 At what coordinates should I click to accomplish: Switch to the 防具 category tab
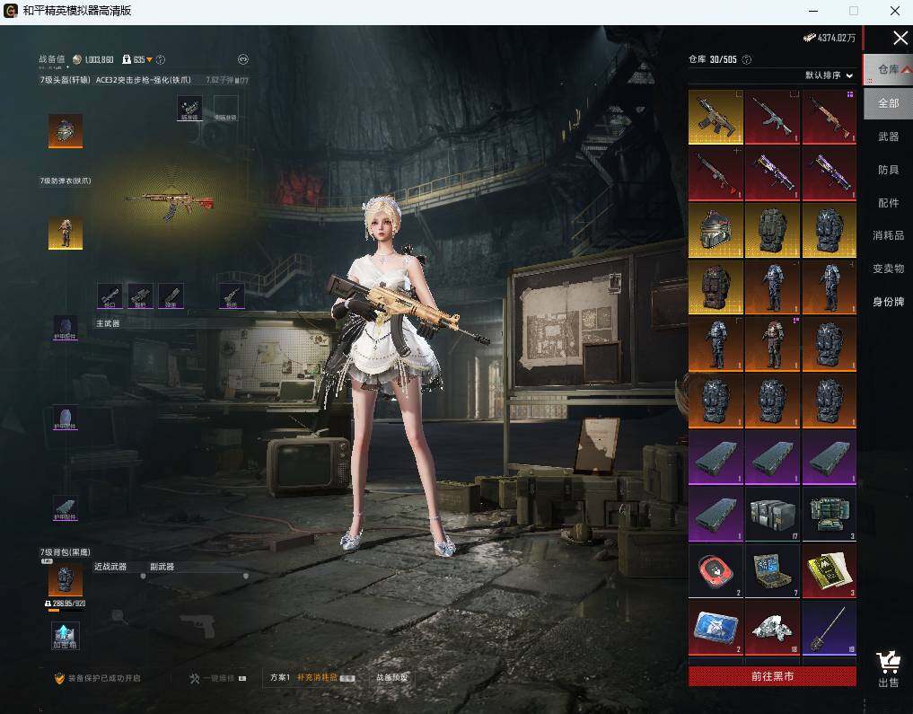click(888, 170)
